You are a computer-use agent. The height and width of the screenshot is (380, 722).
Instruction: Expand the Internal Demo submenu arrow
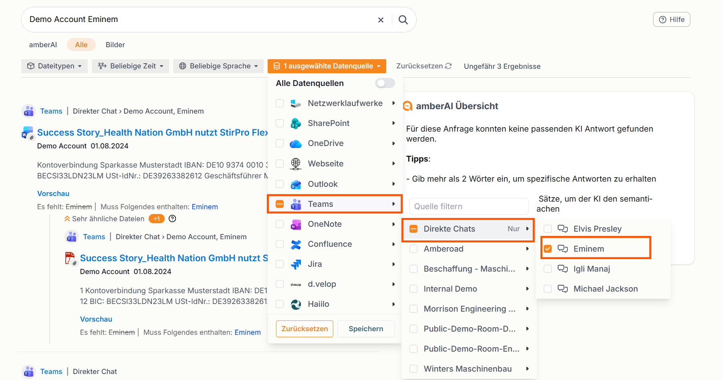pyautogui.click(x=528, y=289)
